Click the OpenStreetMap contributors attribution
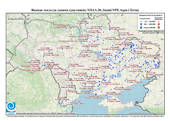 146,113
